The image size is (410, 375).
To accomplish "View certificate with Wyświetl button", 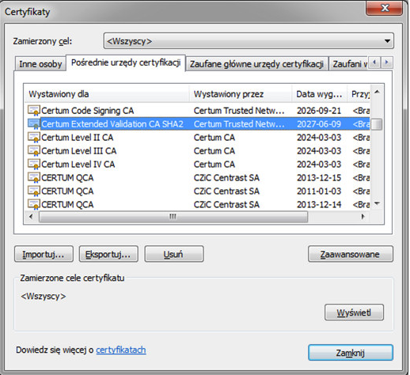I will pos(354,312).
